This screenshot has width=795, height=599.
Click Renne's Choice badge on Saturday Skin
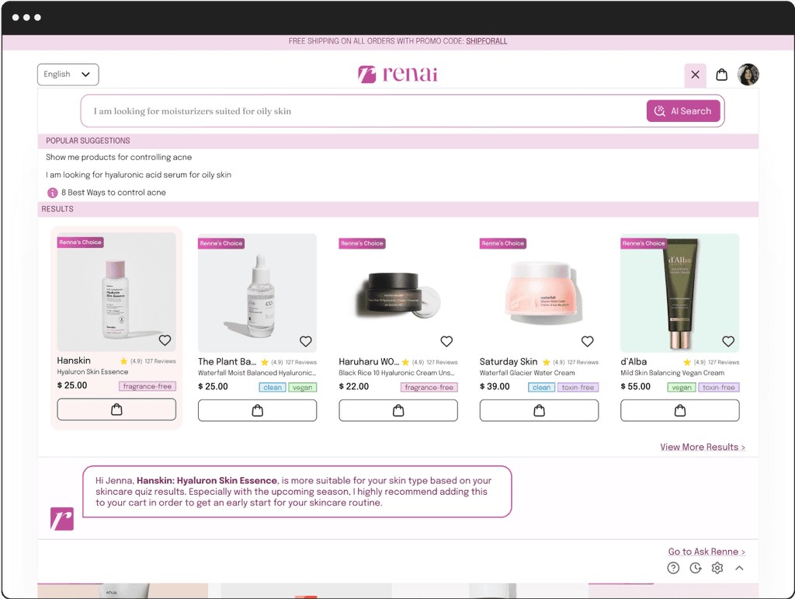point(503,243)
